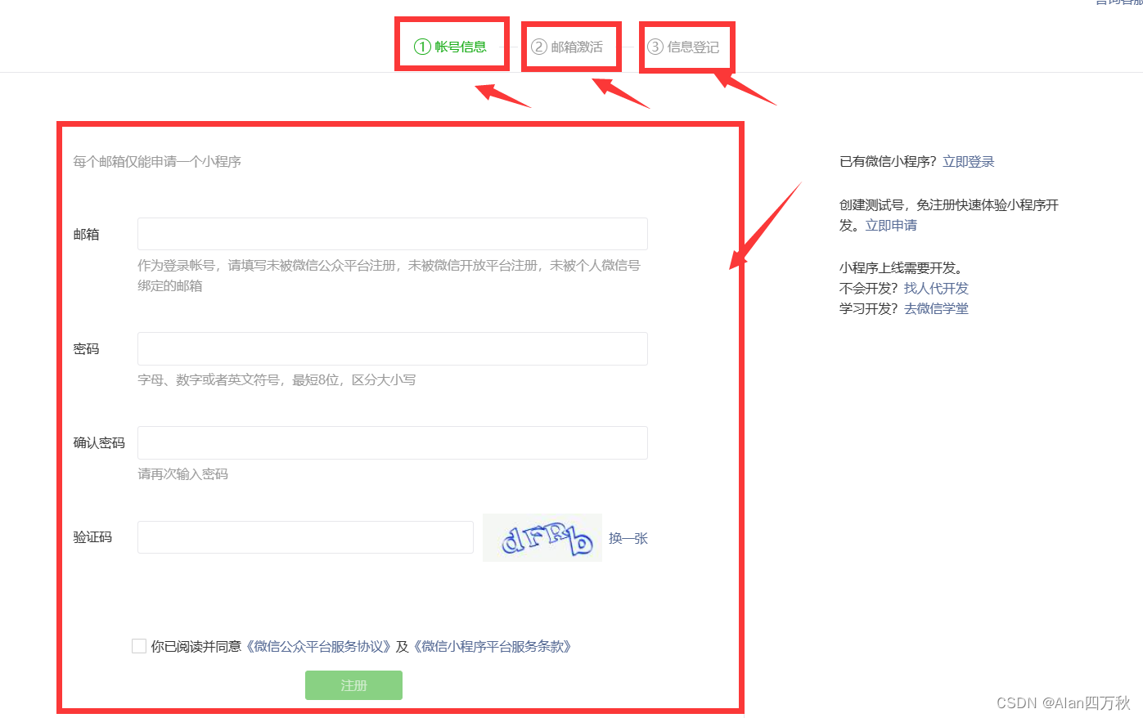Click text 小程序上线需要开发。

[x=902, y=268]
